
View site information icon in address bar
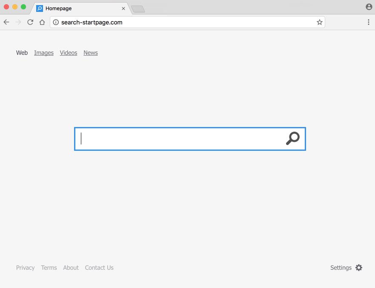pos(56,23)
